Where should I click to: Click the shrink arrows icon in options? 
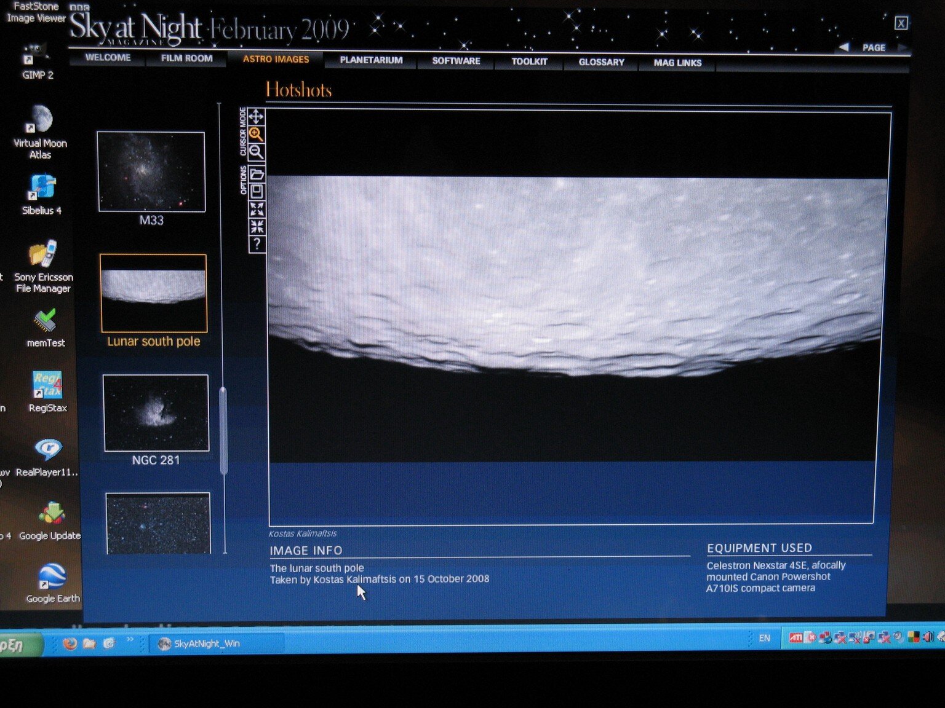(x=257, y=226)
